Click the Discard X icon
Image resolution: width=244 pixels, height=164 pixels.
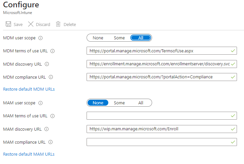(31, 24)
